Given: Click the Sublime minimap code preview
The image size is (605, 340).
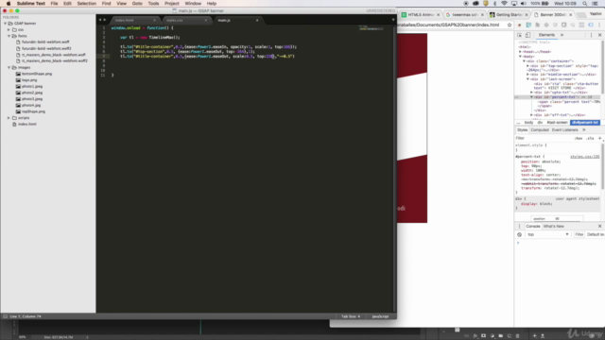Looking at the screenshot, I should coord(371,28).
